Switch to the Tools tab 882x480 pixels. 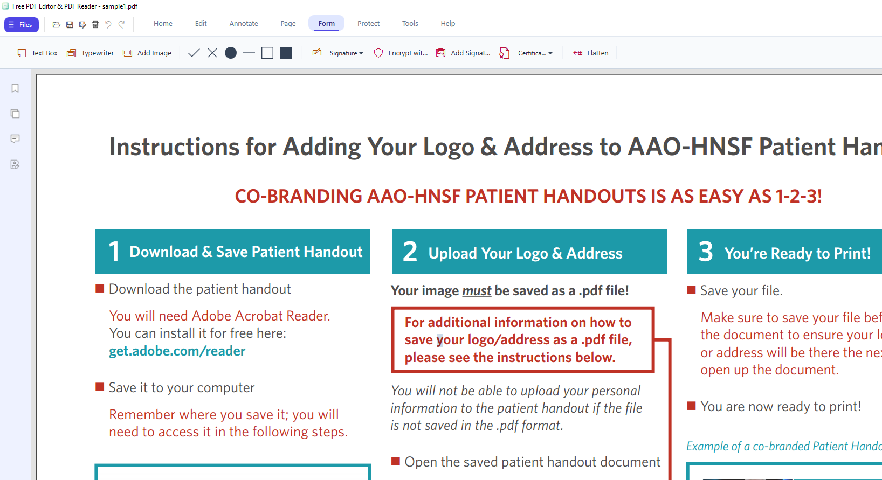(410, 24)
